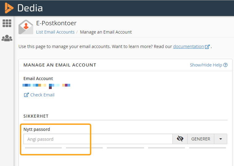Expand the dropdown arrow next to GENERER

click(x=220, y=139)
